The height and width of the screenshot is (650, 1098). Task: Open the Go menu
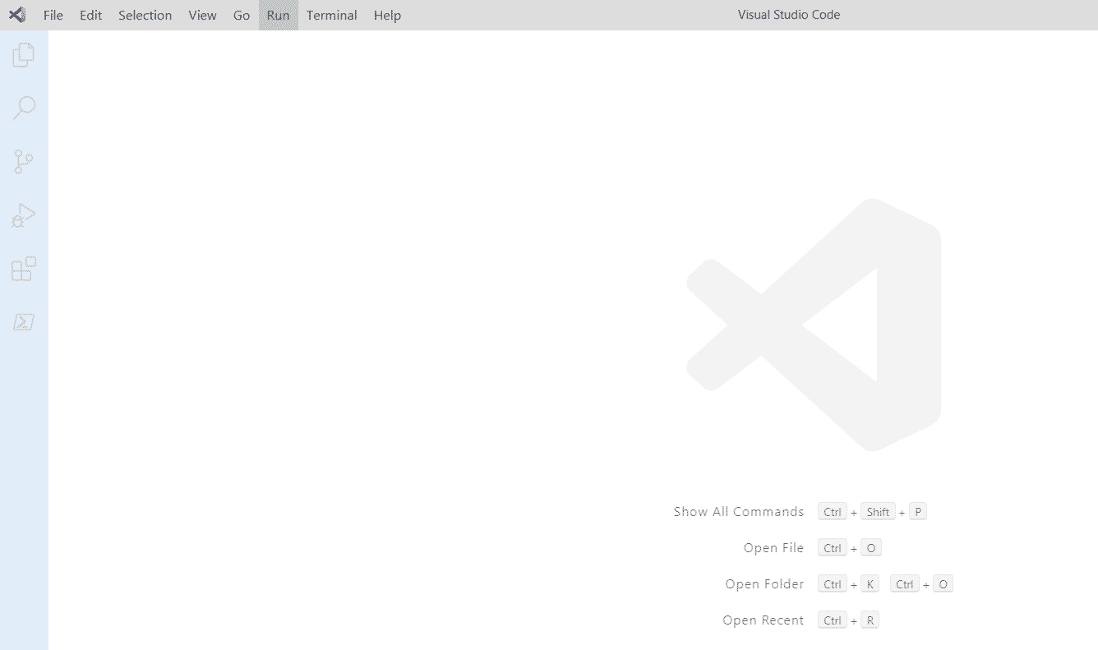tap(242, 15)
